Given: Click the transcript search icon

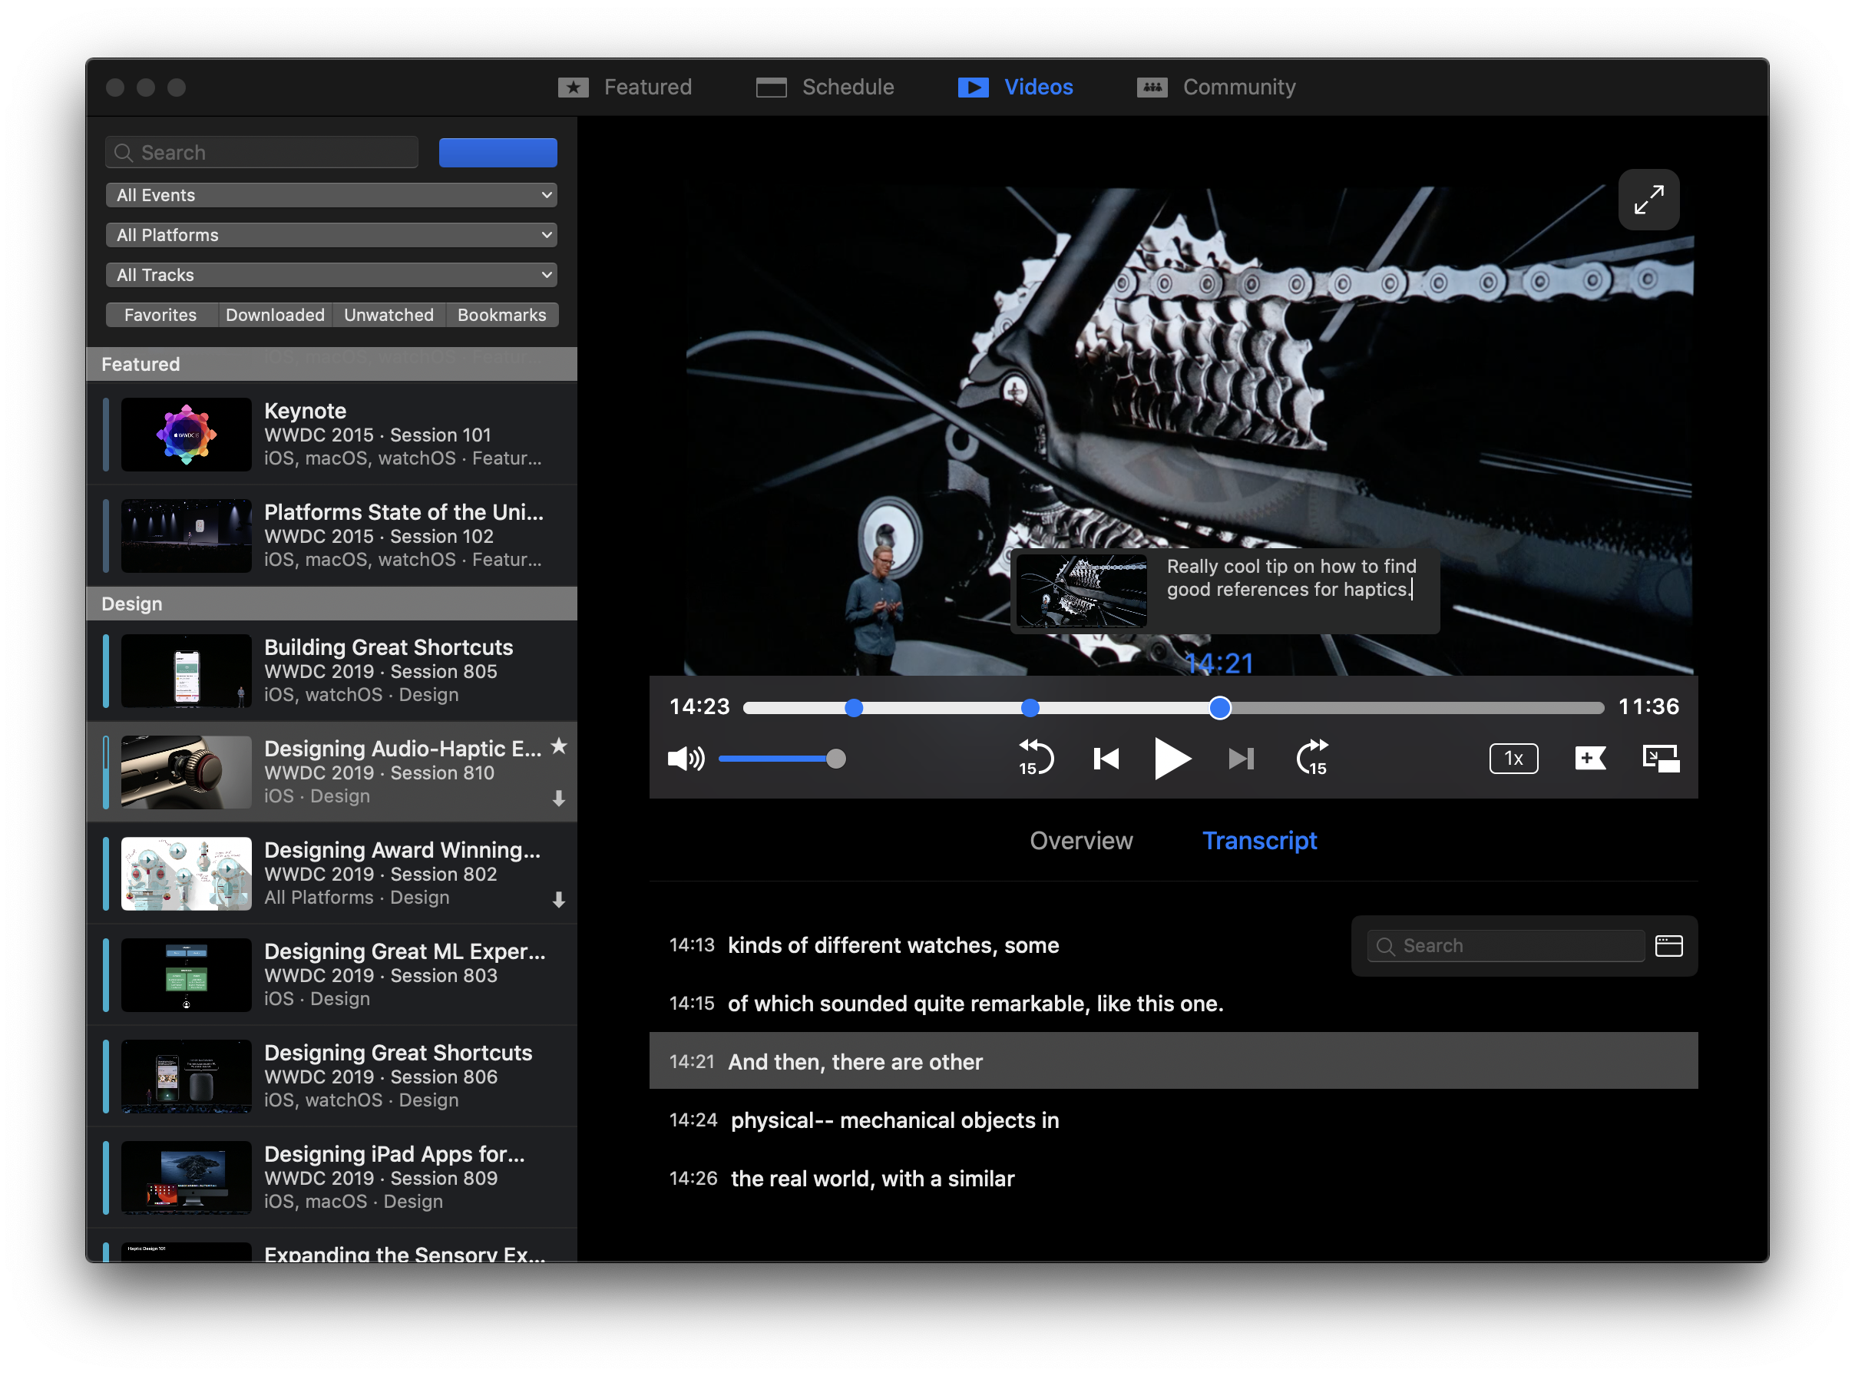Looking at the screenshot, I should (1388, 945).
